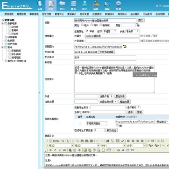This screenshot has height=169, width=169.
Task: Click the 颜色 color input field
Action: pyautogui.click(x=129, y=25)
